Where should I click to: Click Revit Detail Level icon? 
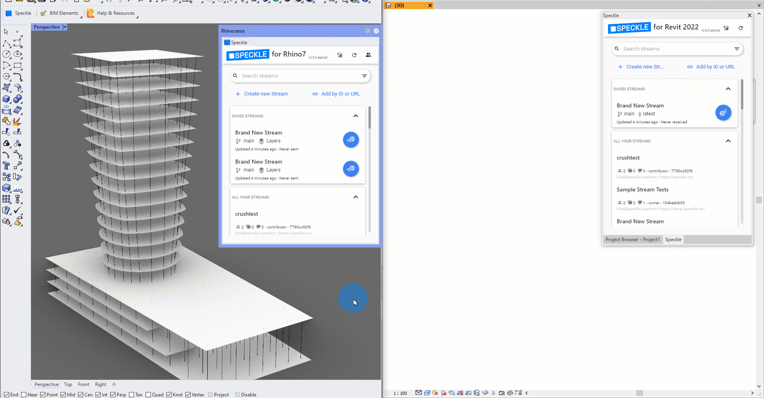419,392
